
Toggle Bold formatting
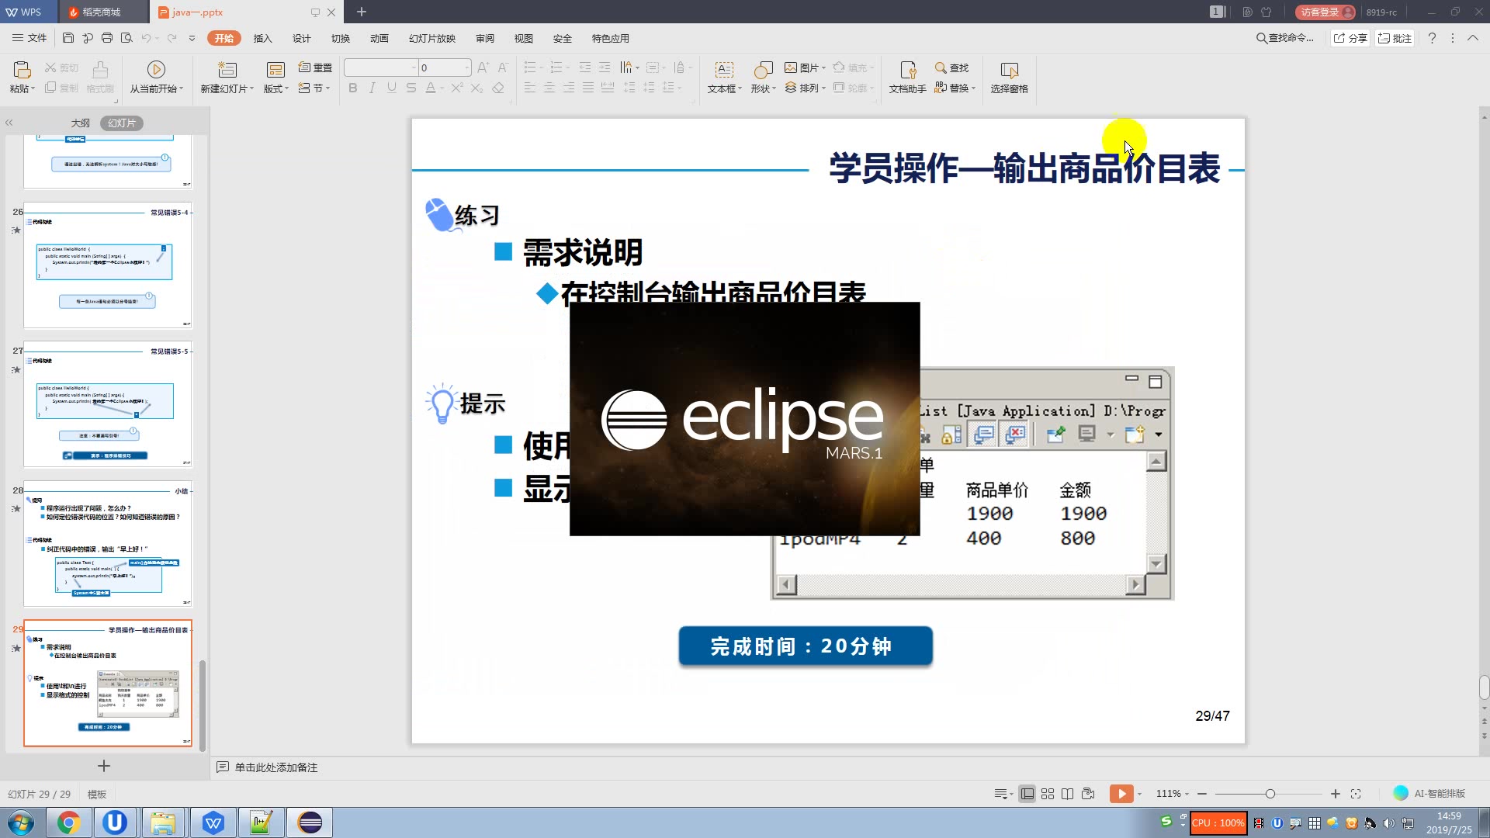(x=353, y=88)
